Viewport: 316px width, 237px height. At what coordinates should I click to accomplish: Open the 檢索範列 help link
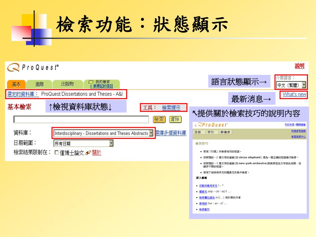click(x=204, y=210)
